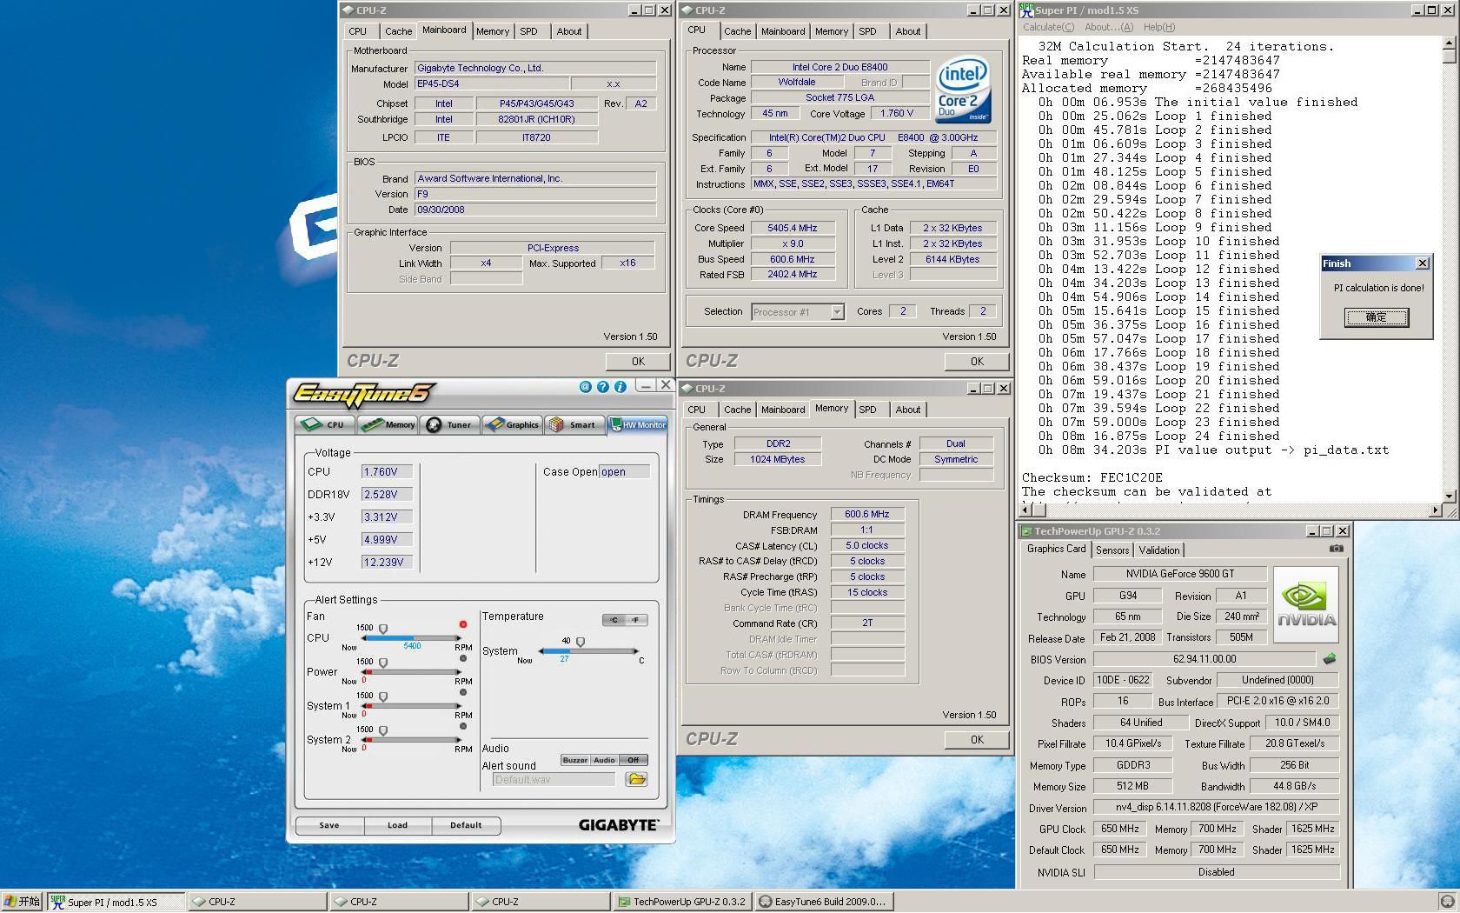The image size is (1460, 913).
Task: Select EasyTune6 HW Monitor tab
Action: 637,424
